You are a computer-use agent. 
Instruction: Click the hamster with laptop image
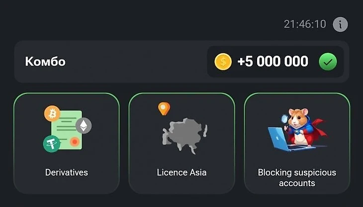tap(298, 130)
